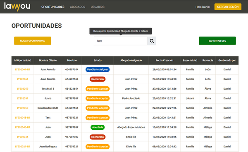
Task: Click lawyer Eltob Illo
Action: pyautogui.click(x=131, y=137)
